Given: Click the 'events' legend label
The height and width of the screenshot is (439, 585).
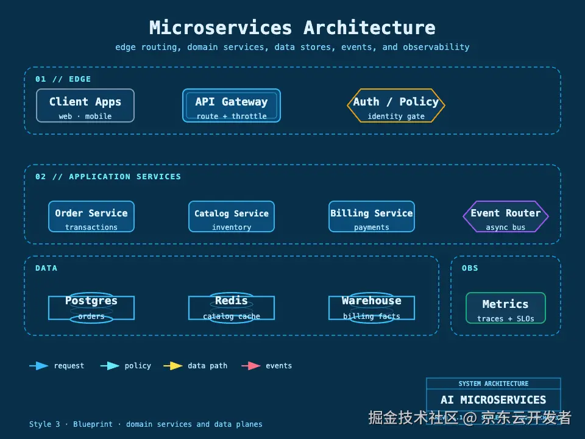Looking at the screenshot, I should [278, 366].
